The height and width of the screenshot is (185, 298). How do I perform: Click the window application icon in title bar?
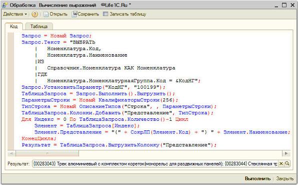coord(4,5)
